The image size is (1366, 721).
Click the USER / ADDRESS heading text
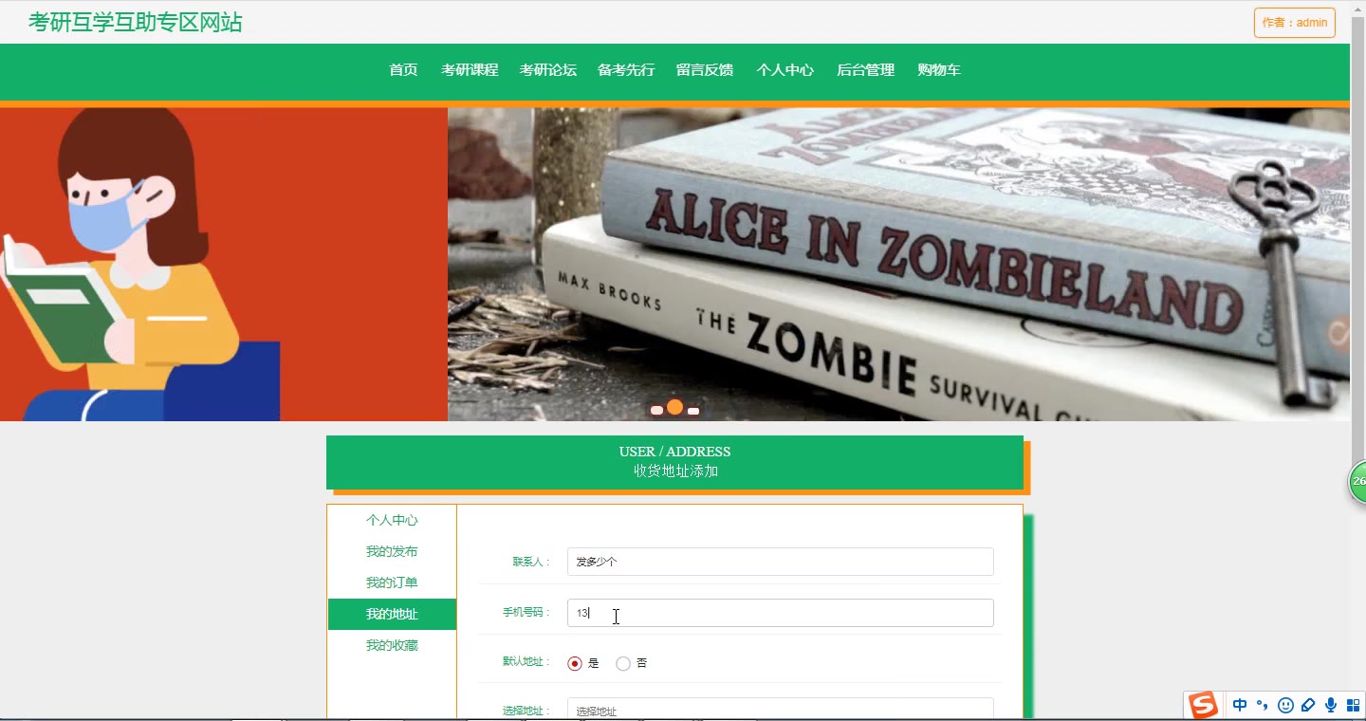point(674,452)
